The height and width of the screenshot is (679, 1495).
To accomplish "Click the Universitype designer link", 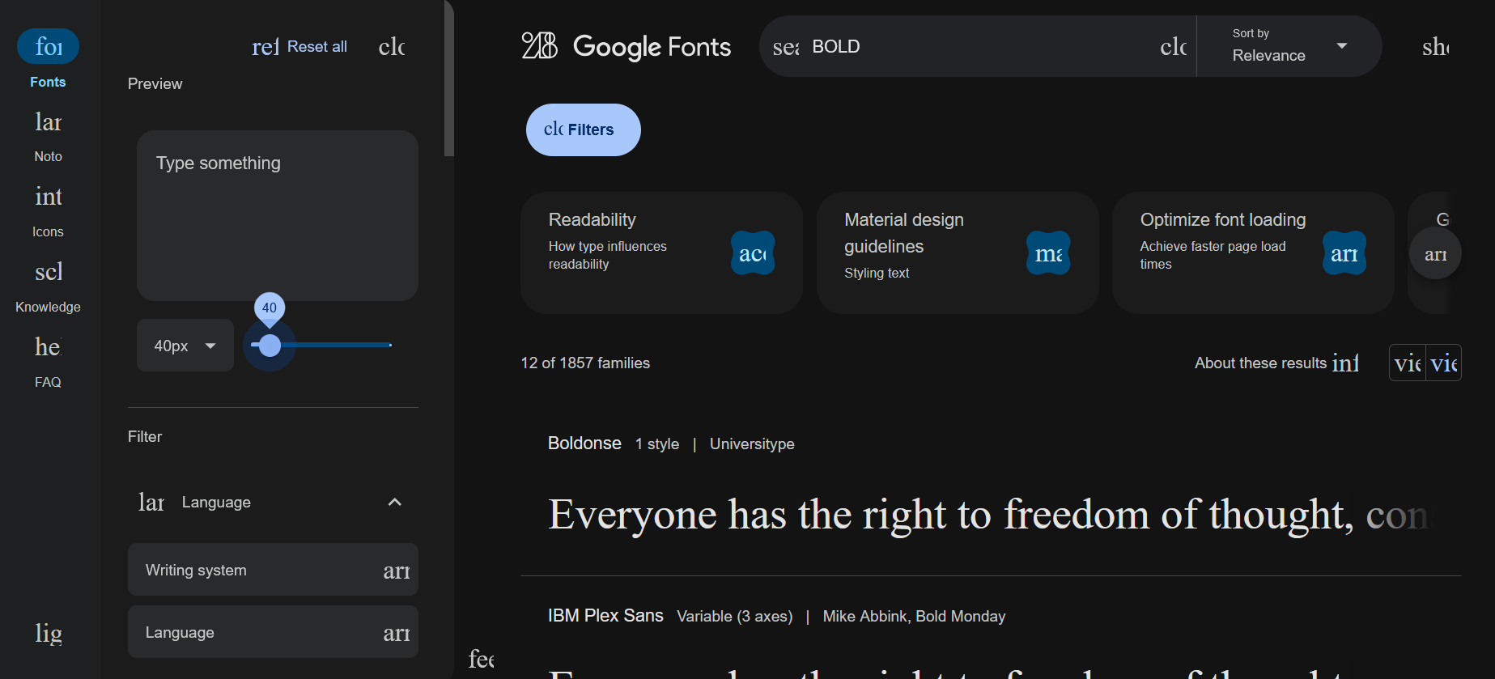I will click(x=752, y=443).
